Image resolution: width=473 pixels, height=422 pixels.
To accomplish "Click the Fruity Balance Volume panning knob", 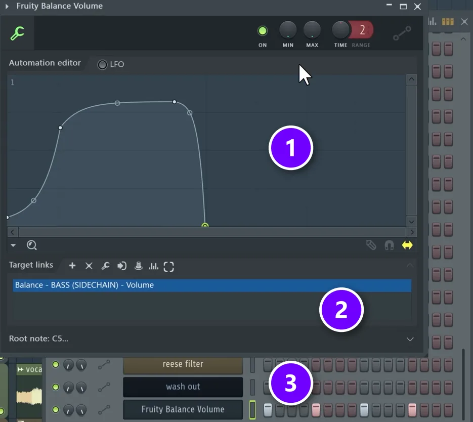I will pyautogui.click(x=68, y=410).
